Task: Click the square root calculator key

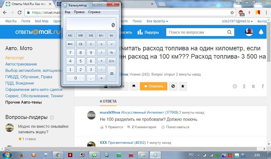Action: click(x=111, y=44)
